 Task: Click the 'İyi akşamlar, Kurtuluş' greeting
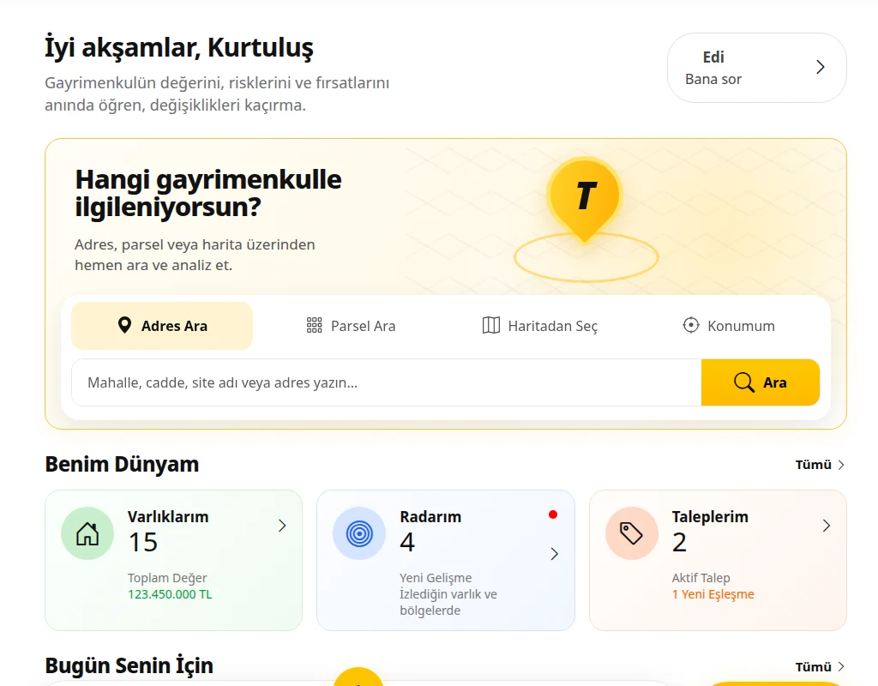(179, 48)
